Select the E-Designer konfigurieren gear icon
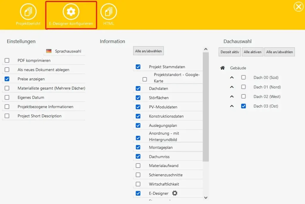305x204 pixels. click(71, 12)
